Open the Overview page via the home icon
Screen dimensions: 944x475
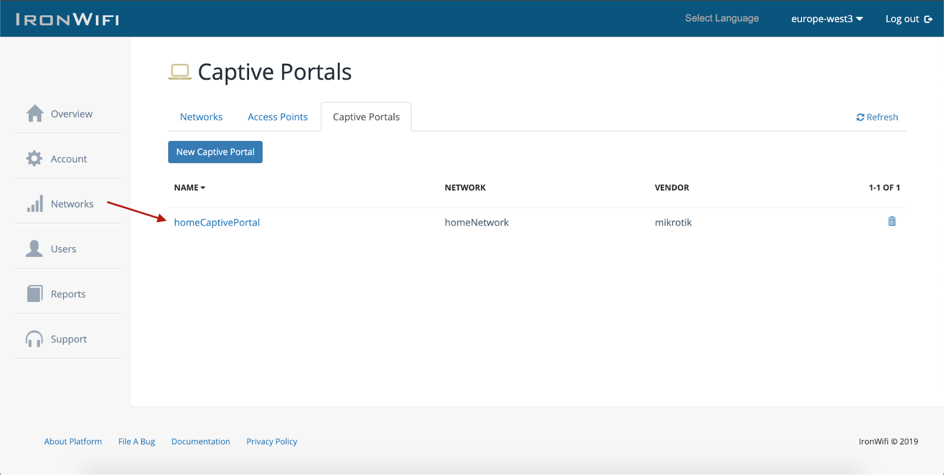34,113
